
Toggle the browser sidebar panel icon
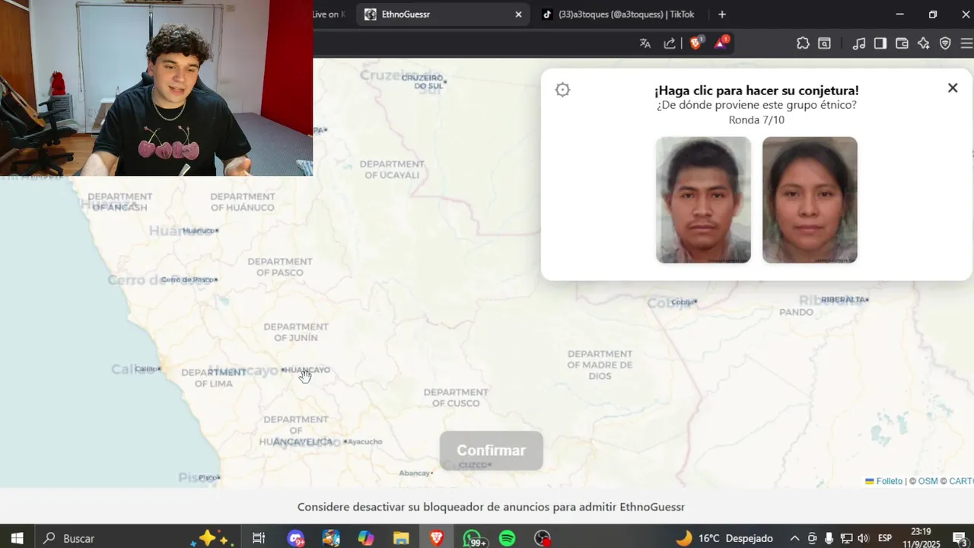pos(880,43)
